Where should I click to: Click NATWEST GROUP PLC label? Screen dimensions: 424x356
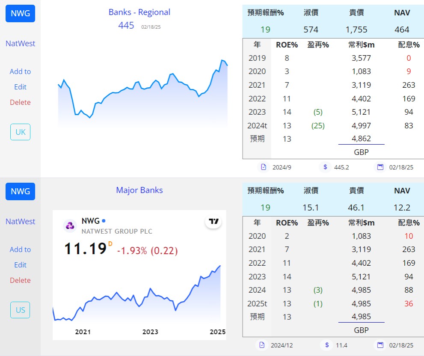117,231
